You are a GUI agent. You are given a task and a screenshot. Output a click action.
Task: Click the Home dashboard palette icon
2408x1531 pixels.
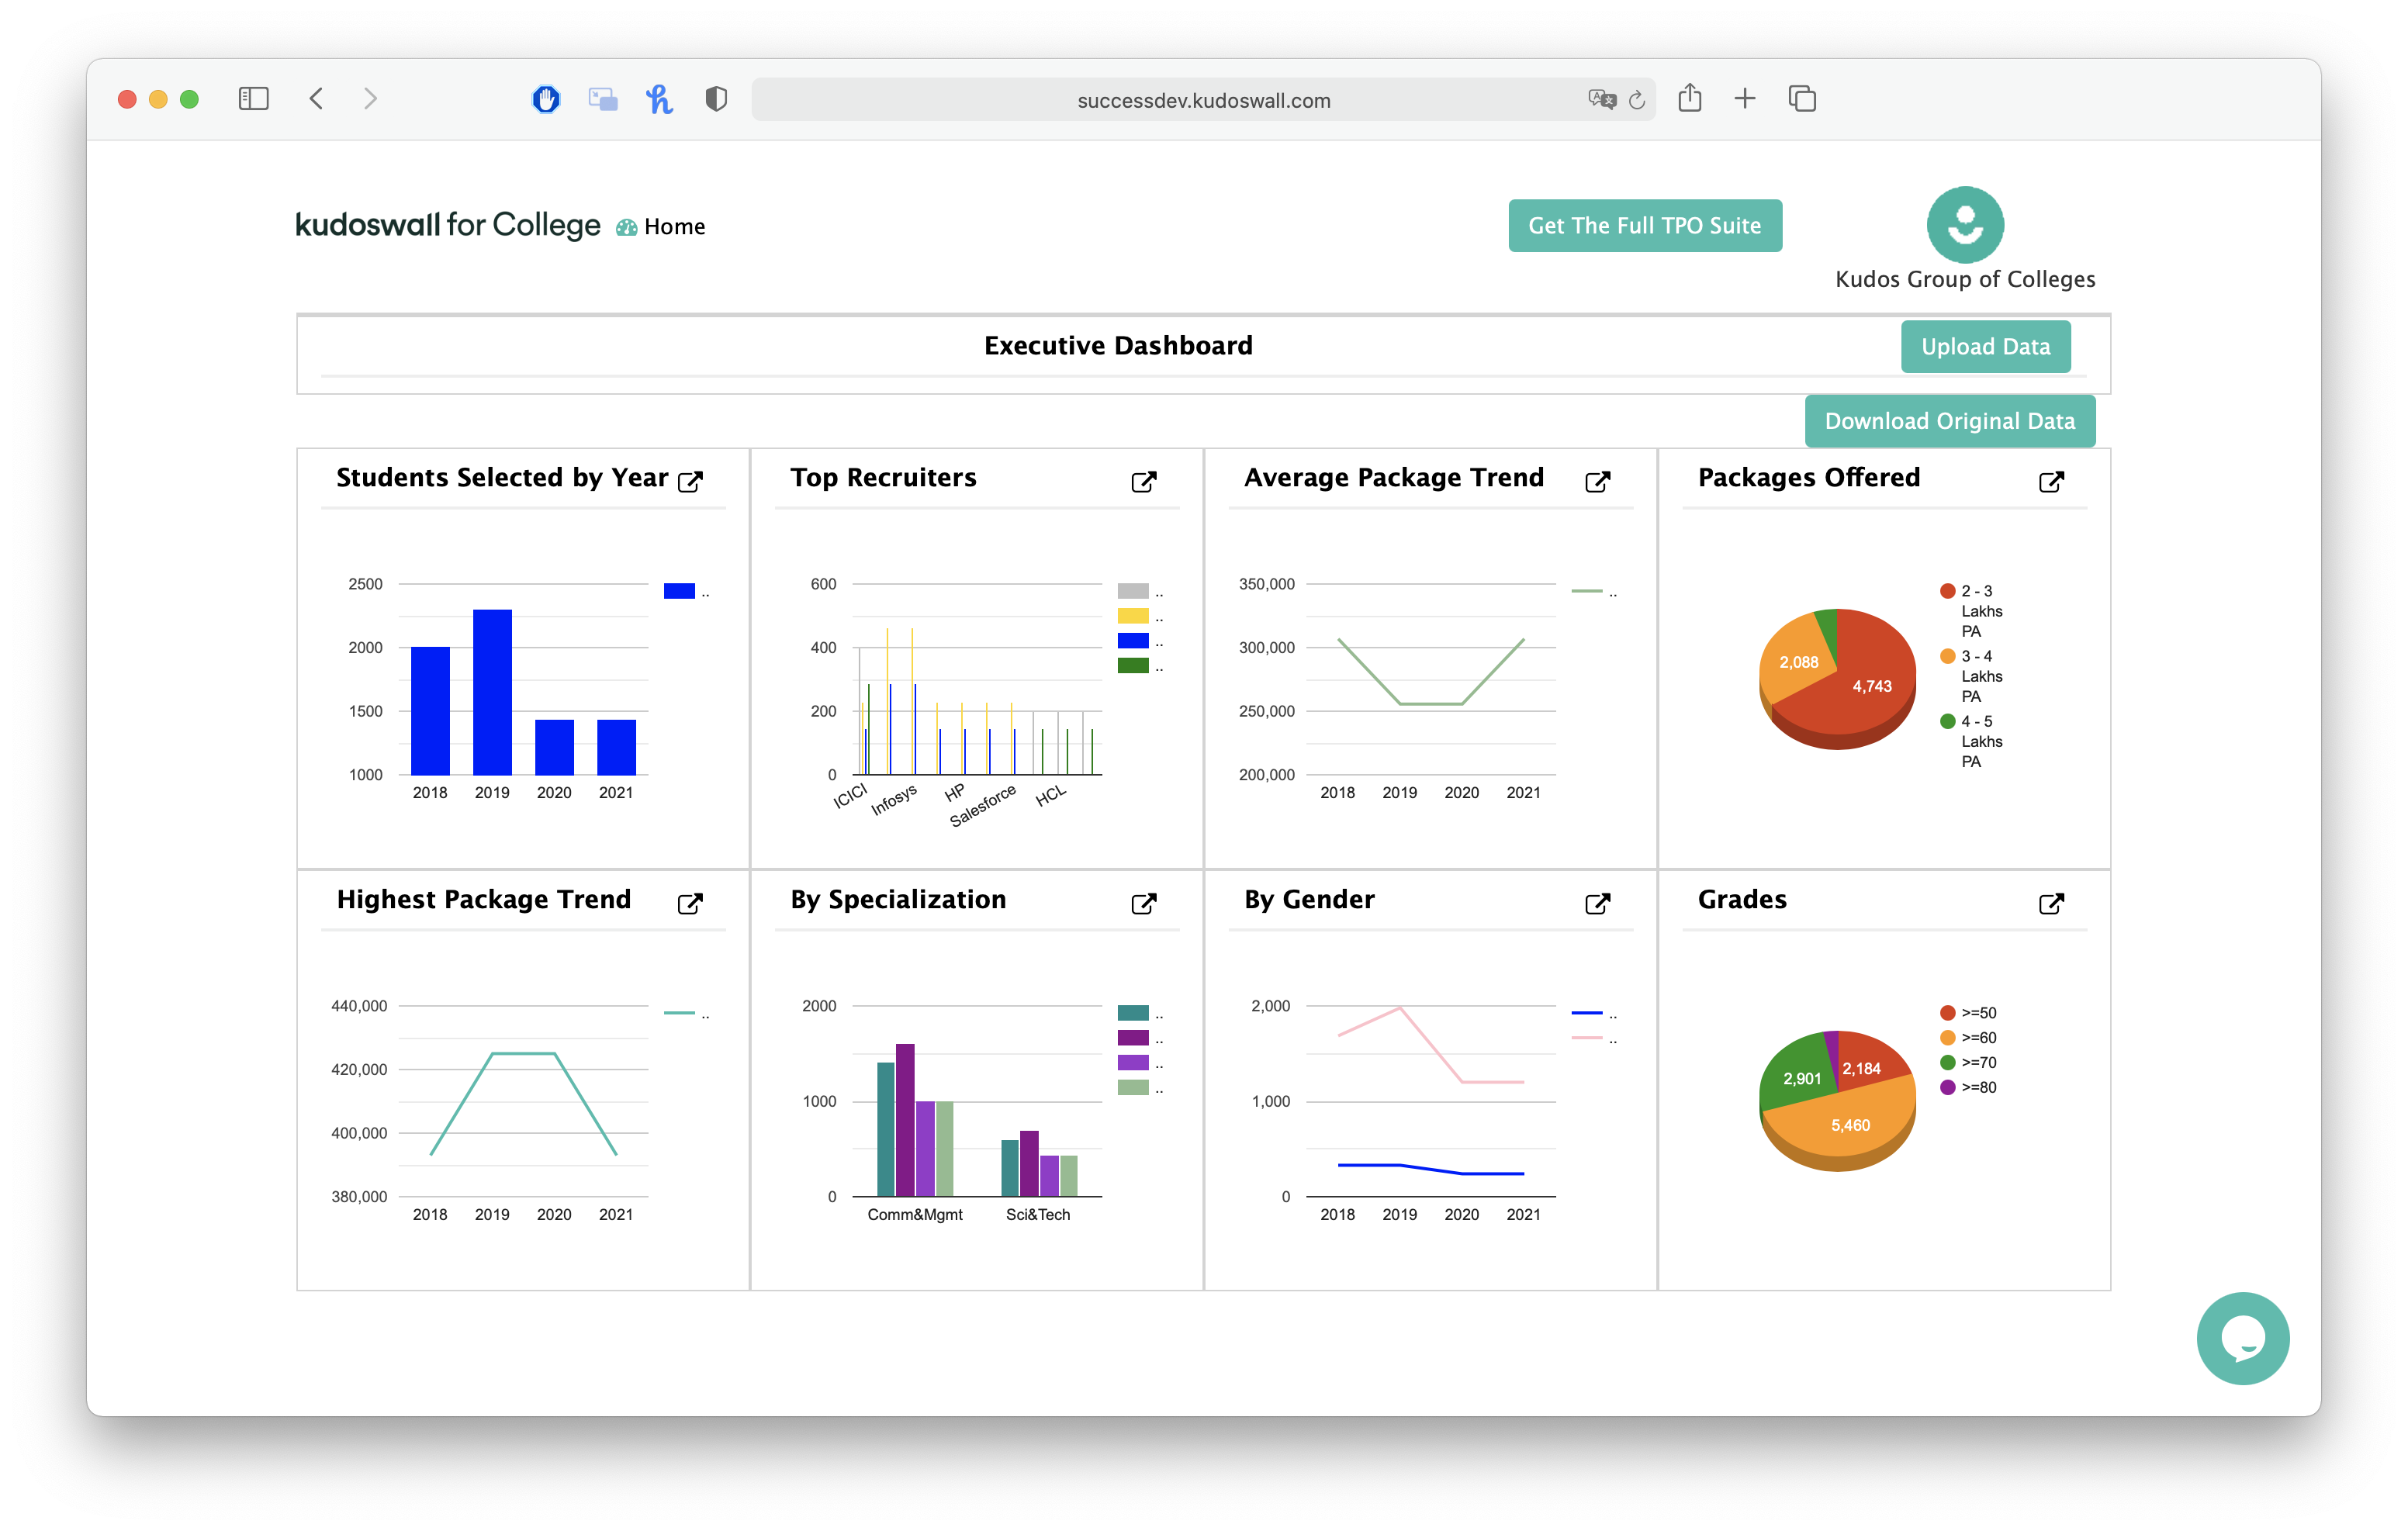(x=626, y=228)
